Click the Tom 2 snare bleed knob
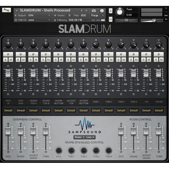This screenshot has width=169, height=169. 84,150
